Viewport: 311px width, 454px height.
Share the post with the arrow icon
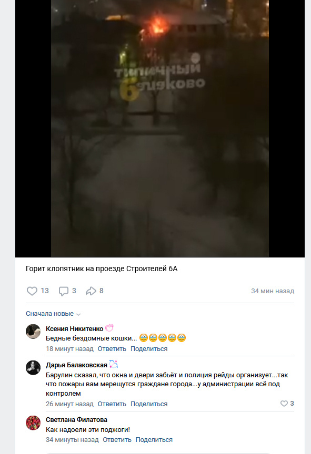click(91, 291)
